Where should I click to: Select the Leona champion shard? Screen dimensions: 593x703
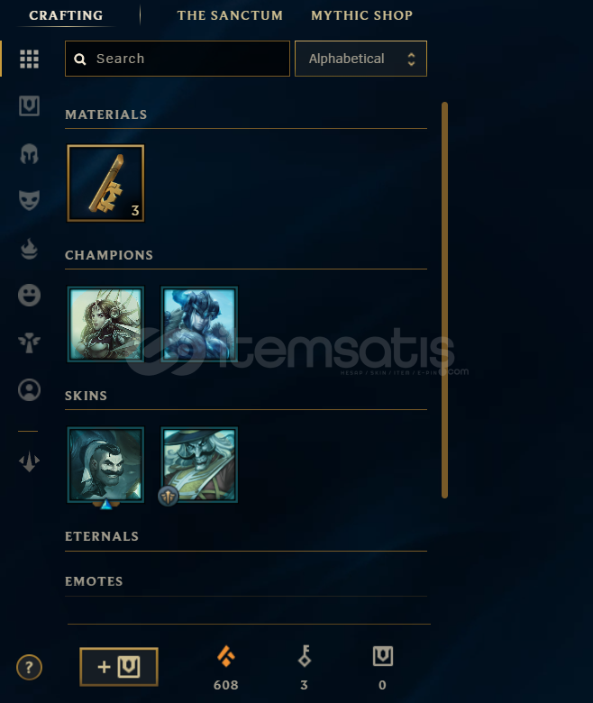(105, 324)
